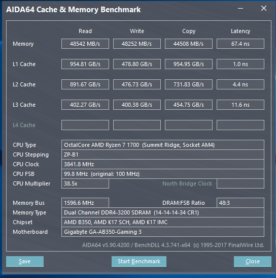Click the greyed L4 Cache label

(24, 125)
